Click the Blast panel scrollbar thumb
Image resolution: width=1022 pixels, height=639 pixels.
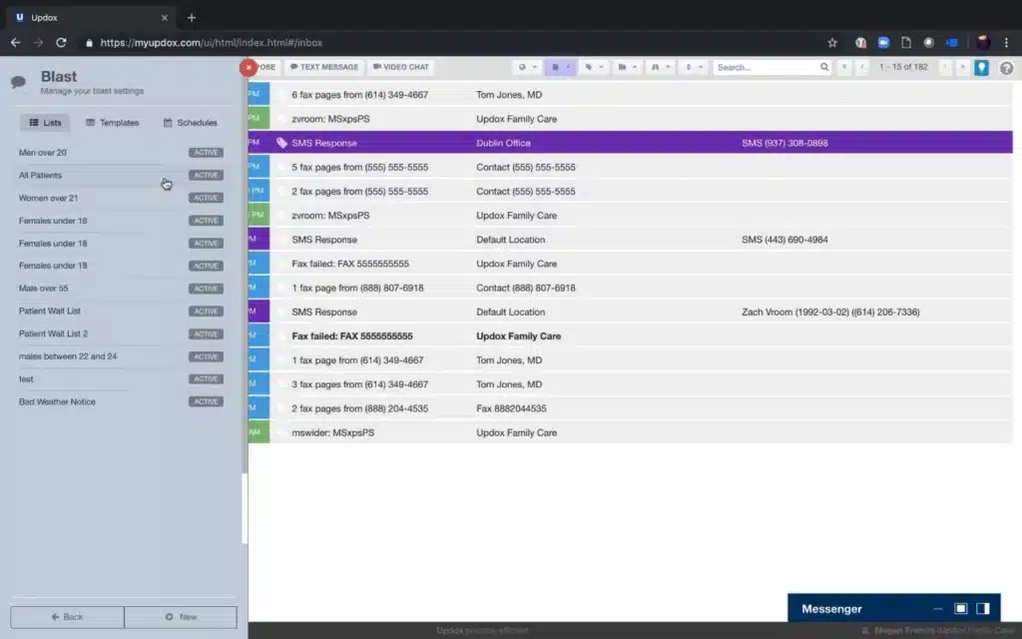click(246, 508)
